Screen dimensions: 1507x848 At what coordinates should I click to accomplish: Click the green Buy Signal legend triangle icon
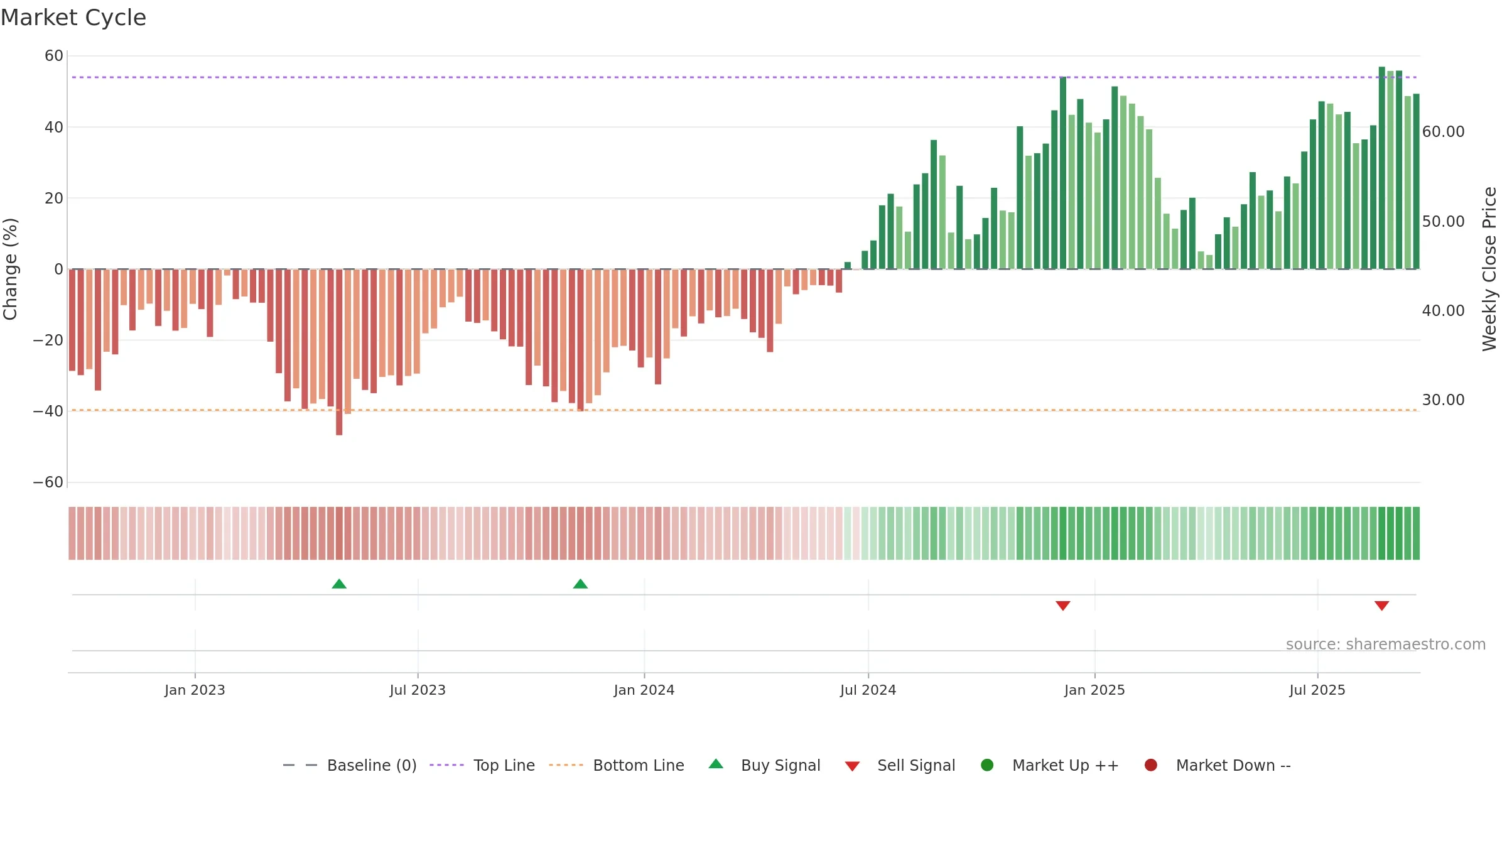(x=716, y=764)
